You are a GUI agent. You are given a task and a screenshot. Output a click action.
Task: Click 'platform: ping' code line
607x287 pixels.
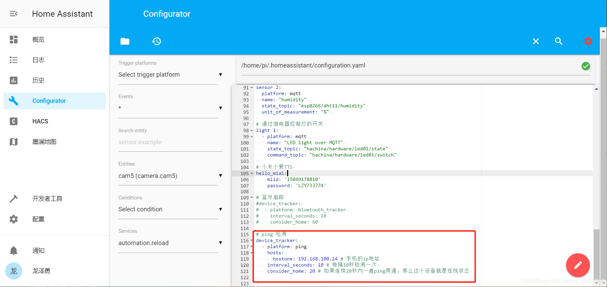pos(287,247)
